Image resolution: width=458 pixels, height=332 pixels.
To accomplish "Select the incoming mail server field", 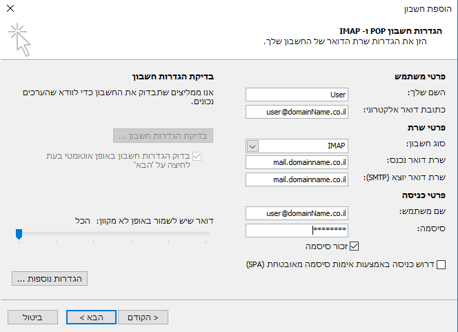I will click(x=297, y=162).
